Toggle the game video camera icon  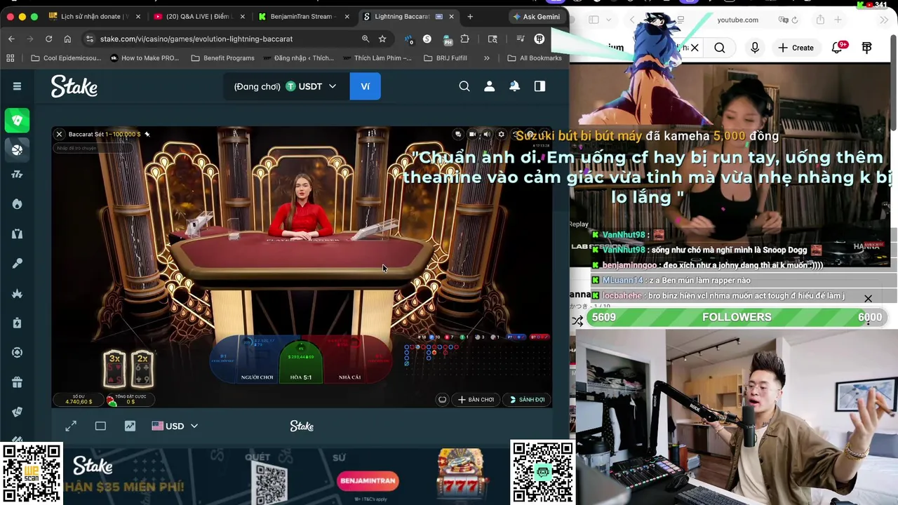(472, 134)
